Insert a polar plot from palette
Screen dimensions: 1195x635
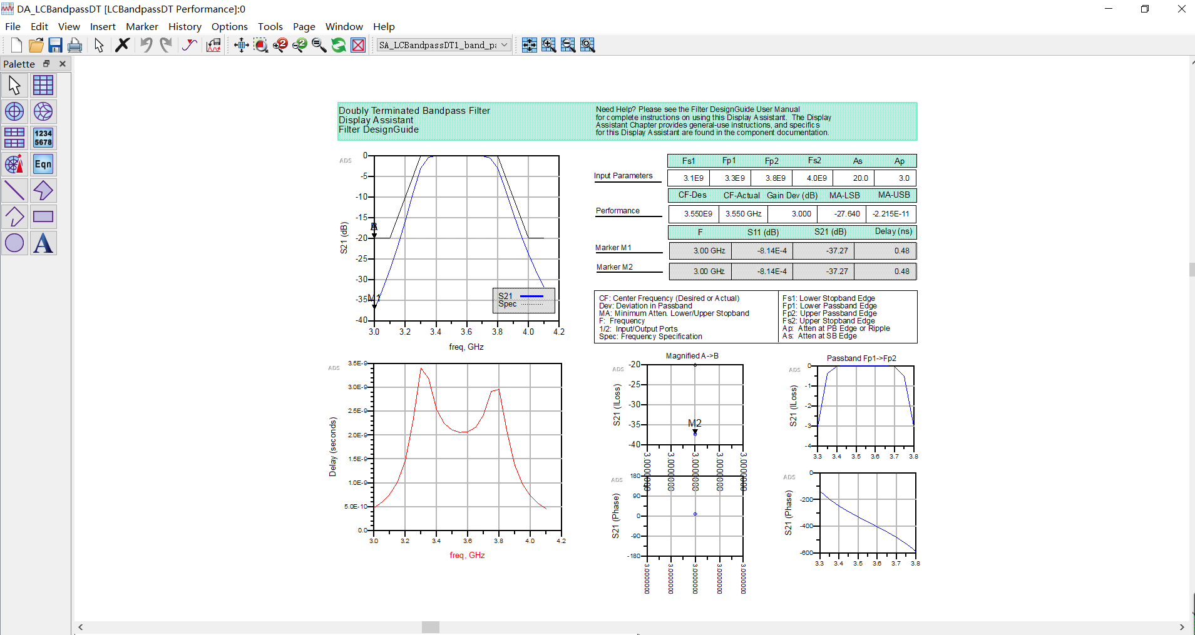coord(14,111)
